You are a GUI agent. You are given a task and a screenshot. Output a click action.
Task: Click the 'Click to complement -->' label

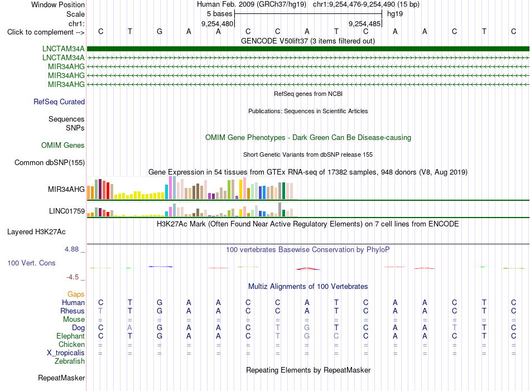46,32
